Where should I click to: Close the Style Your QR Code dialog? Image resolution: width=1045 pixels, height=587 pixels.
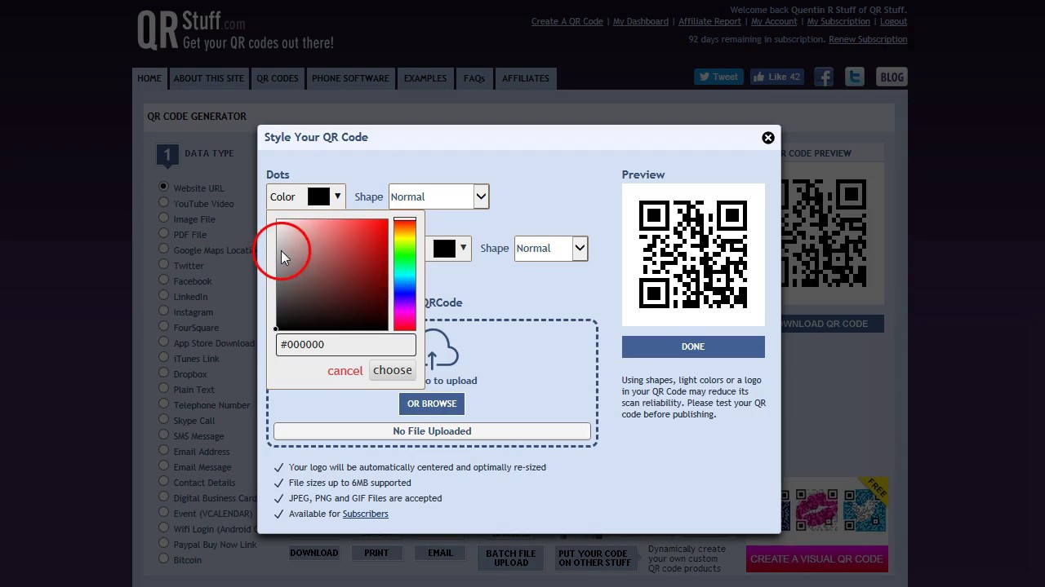coord(767,138)
